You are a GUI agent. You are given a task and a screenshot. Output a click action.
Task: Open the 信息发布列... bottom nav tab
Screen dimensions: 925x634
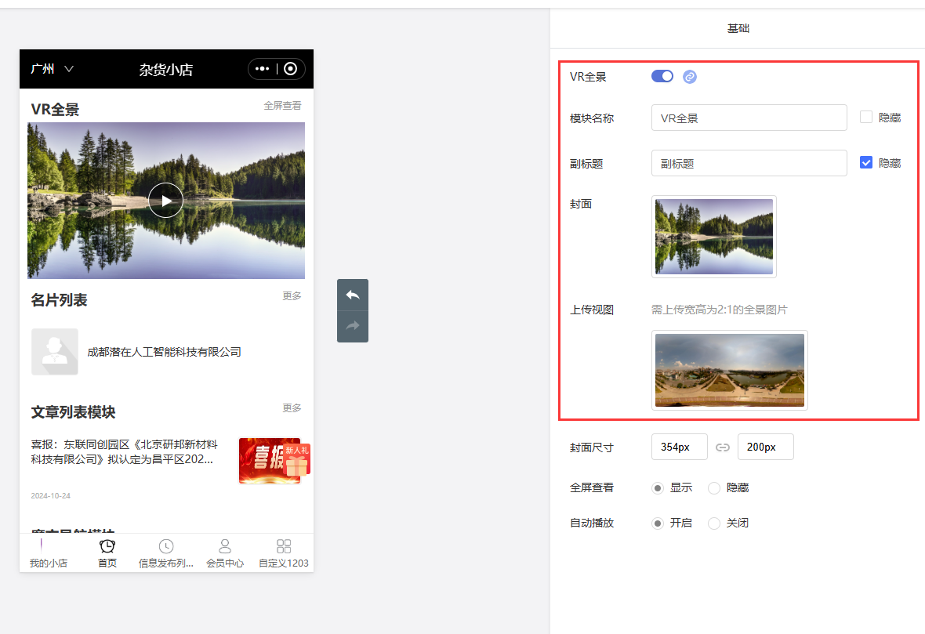(165, 553)
